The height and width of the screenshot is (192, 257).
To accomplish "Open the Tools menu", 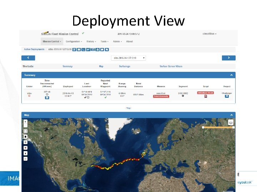I will (x=104, y=42).
